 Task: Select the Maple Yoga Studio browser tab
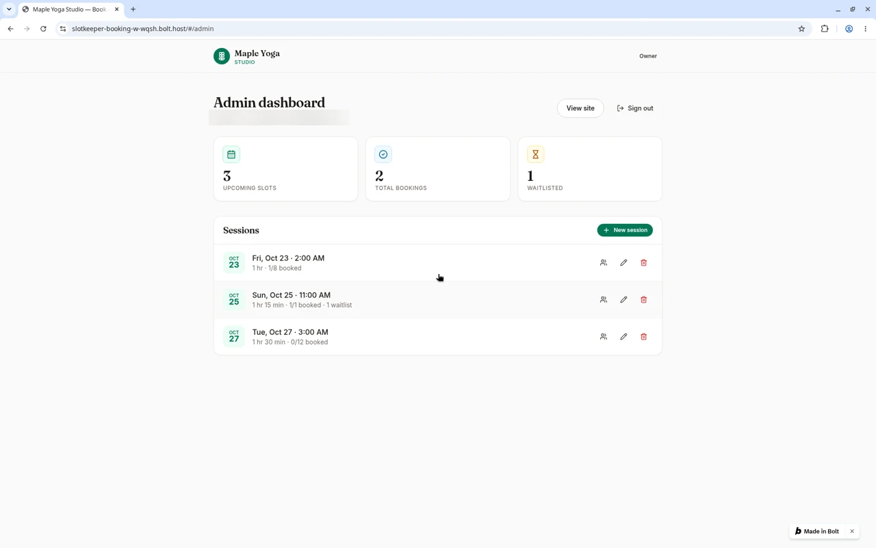(x=70, y=10)
